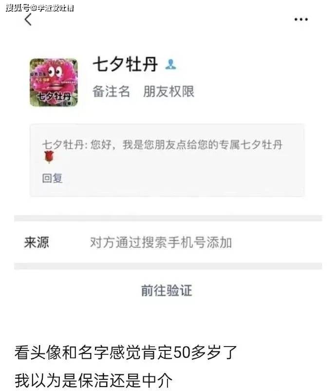Viewport: 336px width, 391px height.
Task: Tap the gray divider below the message box
Action: point(168,218)
